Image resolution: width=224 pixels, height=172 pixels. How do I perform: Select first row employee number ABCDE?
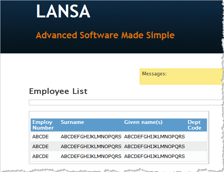[x=40, y=136]
